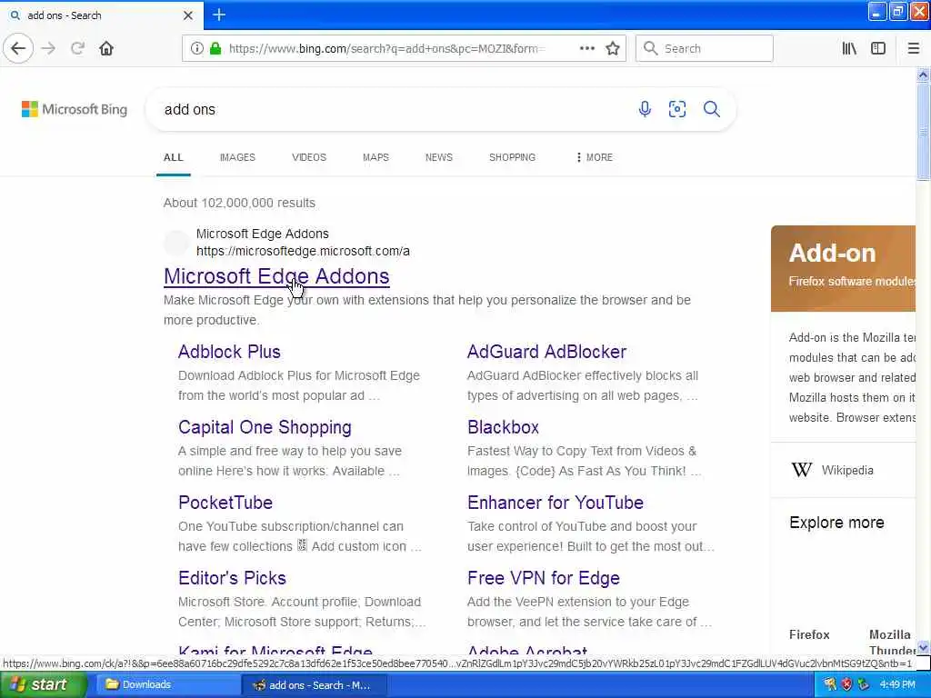Image resolution: width=931 pixels, height=698 pixels.
Task: Focus the Firefox toolbar Search field
Action: (705, 49)
